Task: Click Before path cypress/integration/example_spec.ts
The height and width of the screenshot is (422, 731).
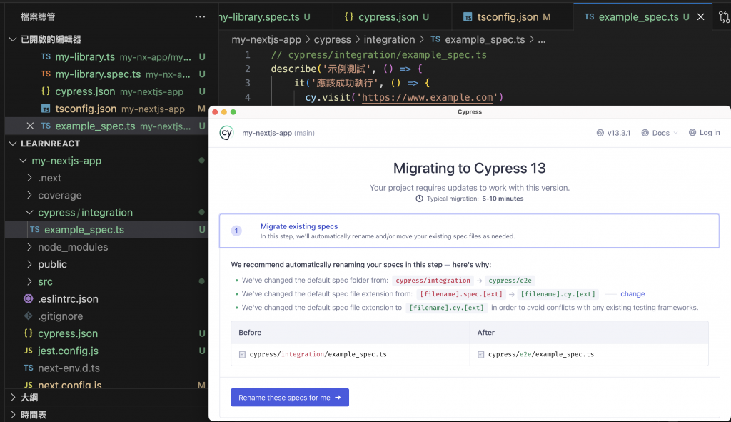Action: click(318, 354)
